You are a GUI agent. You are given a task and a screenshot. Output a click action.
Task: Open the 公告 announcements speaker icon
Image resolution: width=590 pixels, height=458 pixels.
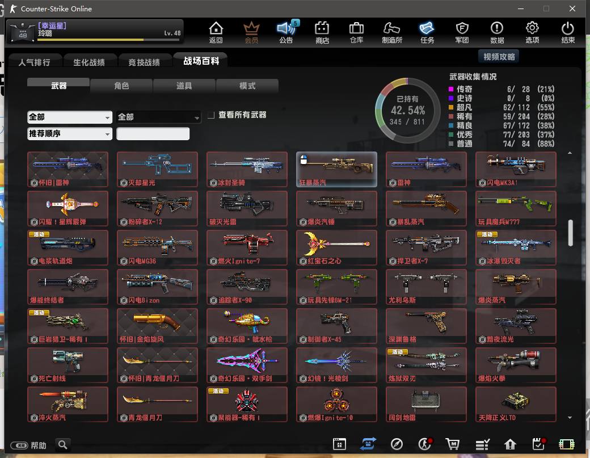[x=286, y=32]
